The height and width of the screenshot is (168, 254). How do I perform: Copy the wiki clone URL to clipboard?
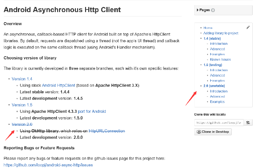point(248,122)
